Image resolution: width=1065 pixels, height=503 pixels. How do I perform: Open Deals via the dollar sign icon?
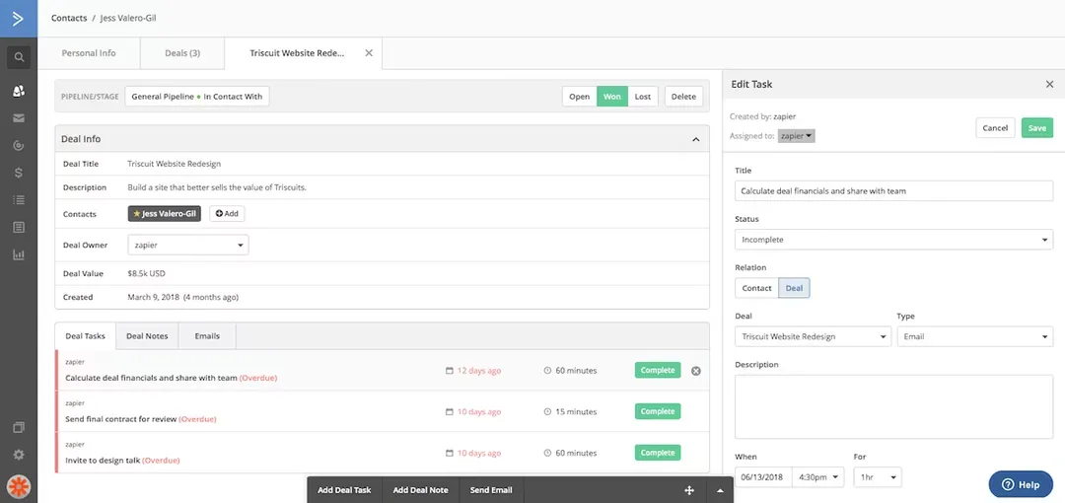[18, 173]
